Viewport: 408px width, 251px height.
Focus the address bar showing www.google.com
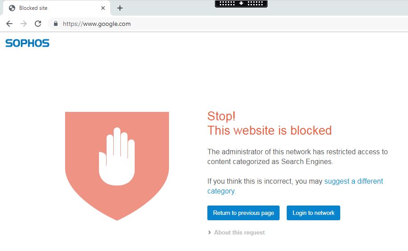coord(227,24)
